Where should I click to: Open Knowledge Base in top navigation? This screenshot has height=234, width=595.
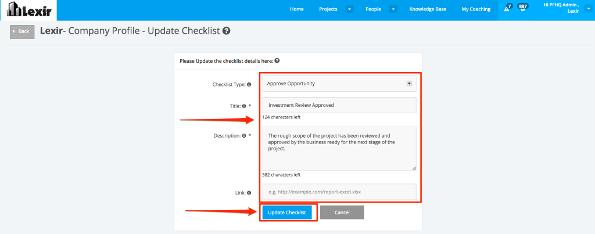[x=428, y=9]
